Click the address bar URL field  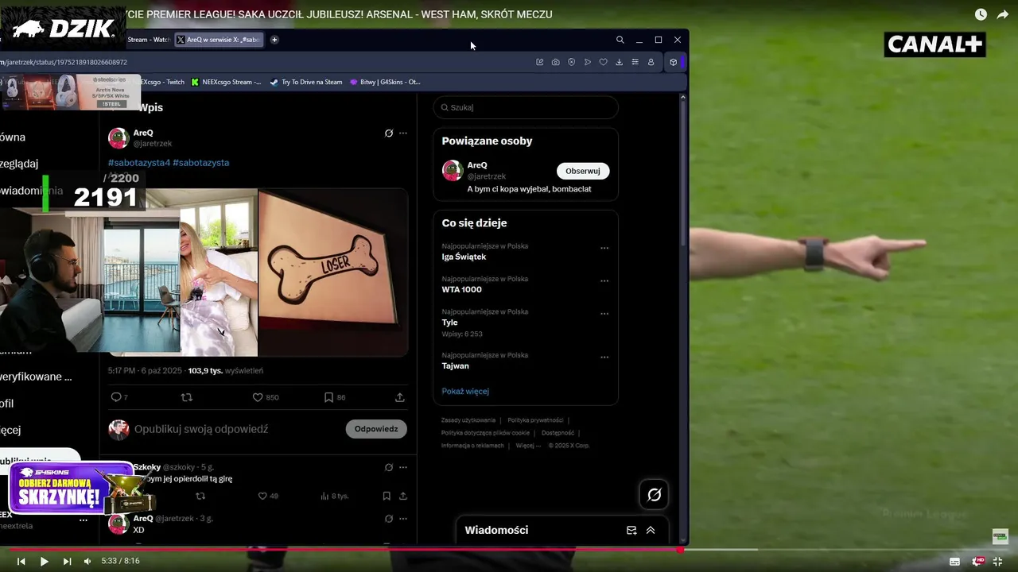tap(262, 62)
